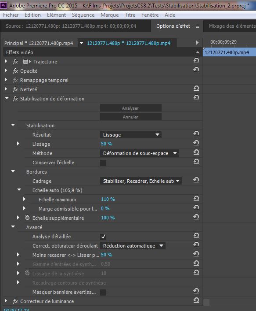256x311 pixels.
Task: Reset the Echelle supplémentaire parameter
Action: 196,217
